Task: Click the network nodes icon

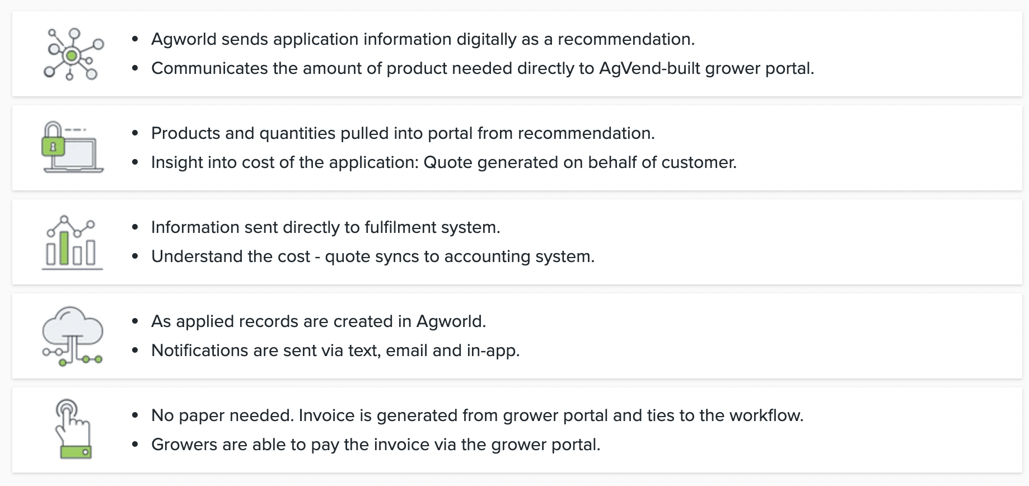Action: [x=73, y=54]
